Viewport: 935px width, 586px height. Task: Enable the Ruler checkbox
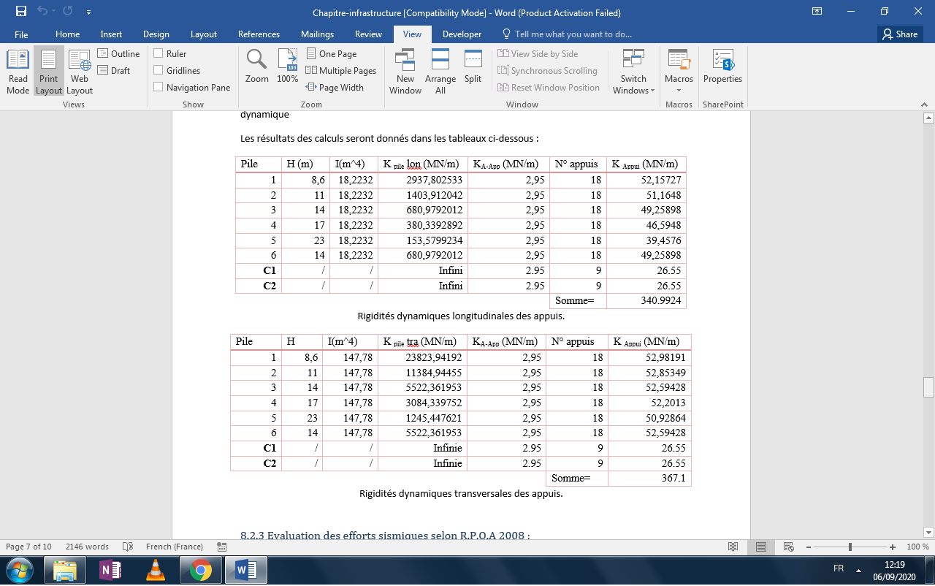pos(170,53)
